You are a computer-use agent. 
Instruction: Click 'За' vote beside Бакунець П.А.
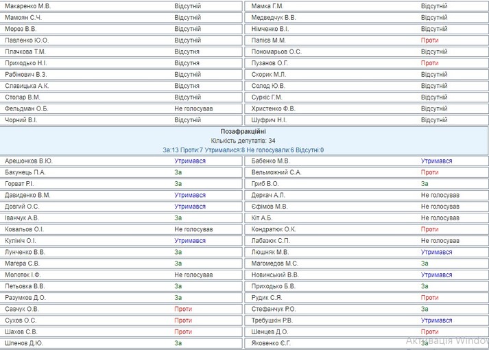coord(178,172)
